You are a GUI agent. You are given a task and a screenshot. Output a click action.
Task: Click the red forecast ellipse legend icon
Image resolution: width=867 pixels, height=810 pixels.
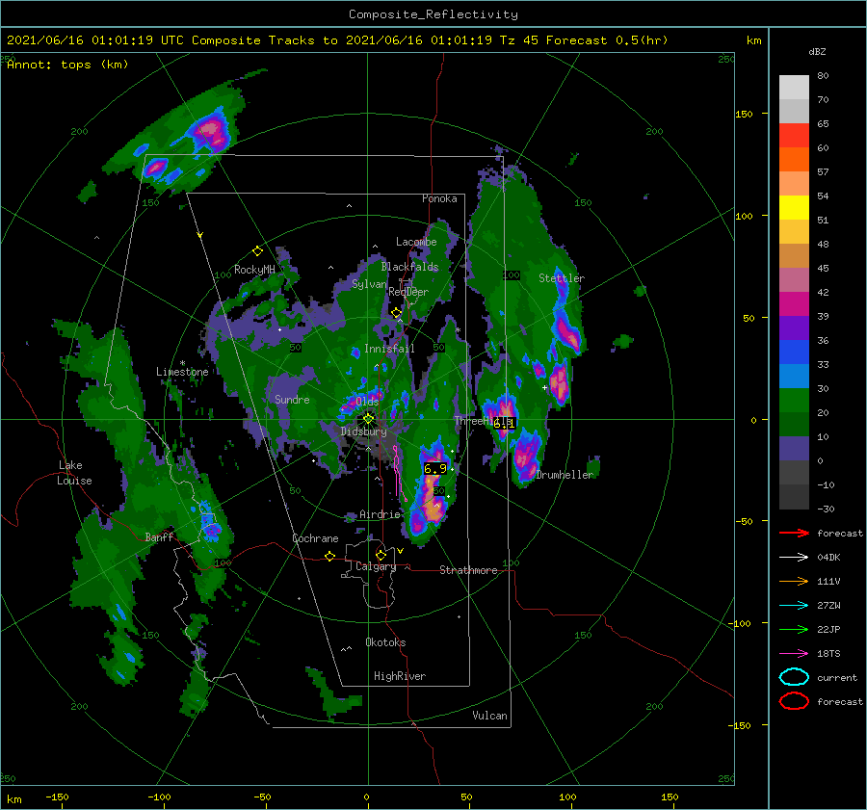[794, 701]
